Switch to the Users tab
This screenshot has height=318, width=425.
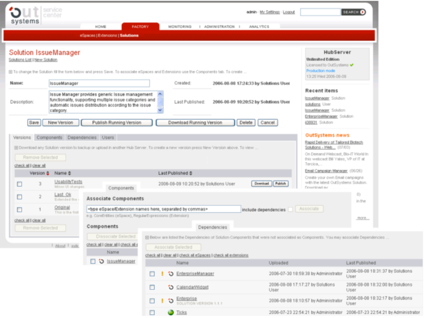coord(108,137)
